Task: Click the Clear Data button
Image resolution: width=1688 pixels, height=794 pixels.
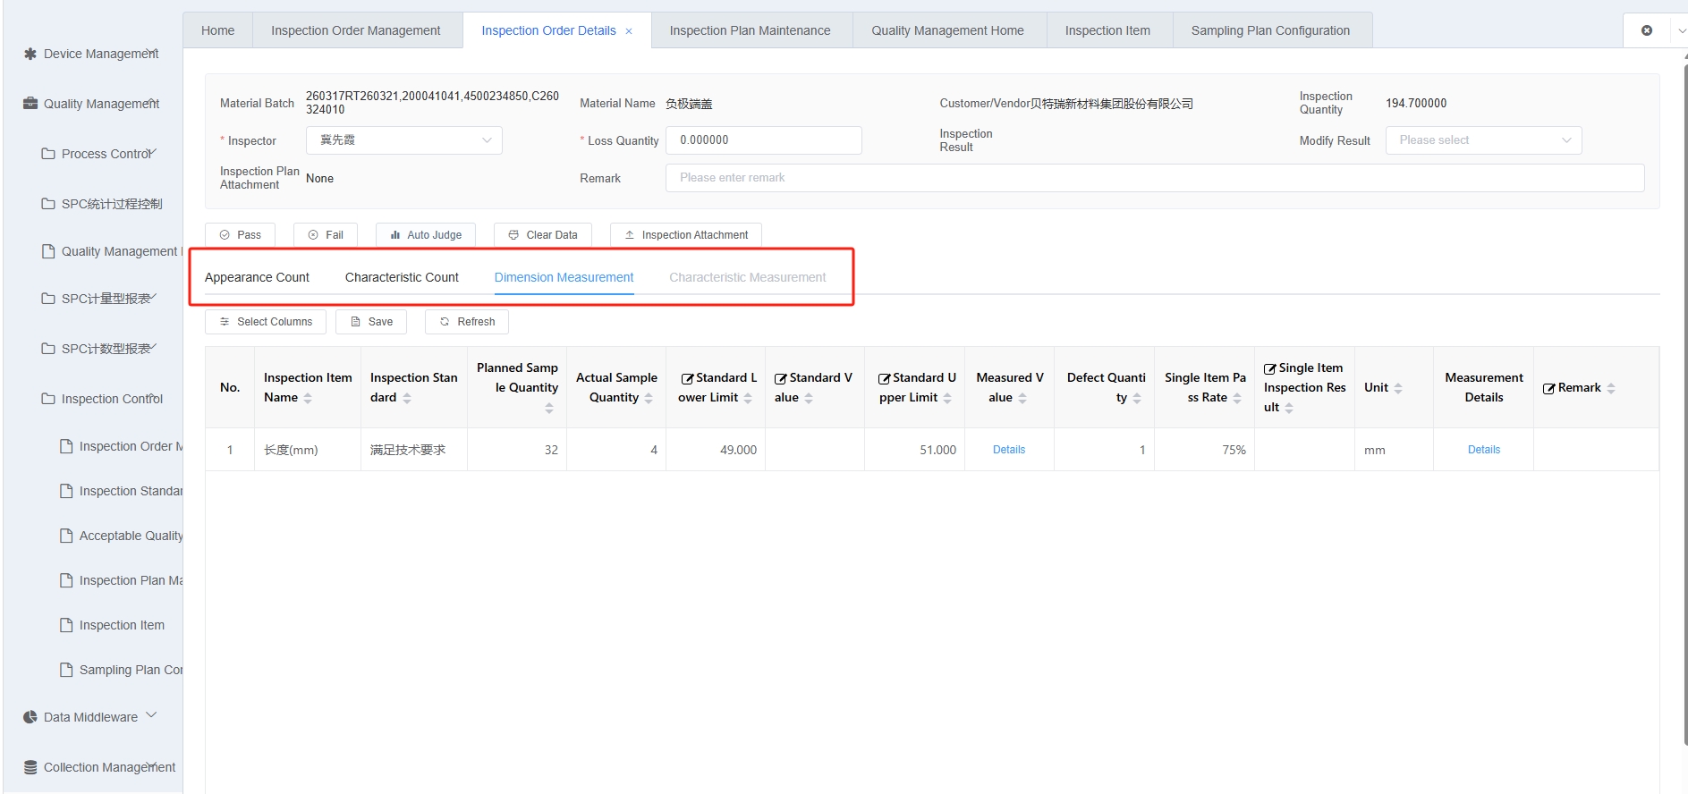Action: tap(543, 235)
